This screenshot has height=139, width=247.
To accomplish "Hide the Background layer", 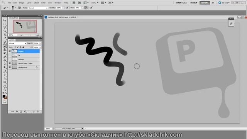I will [x=10, y=67].
